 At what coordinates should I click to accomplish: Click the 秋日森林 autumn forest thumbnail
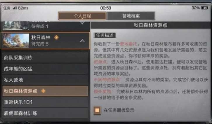click(x=16, y=41)
